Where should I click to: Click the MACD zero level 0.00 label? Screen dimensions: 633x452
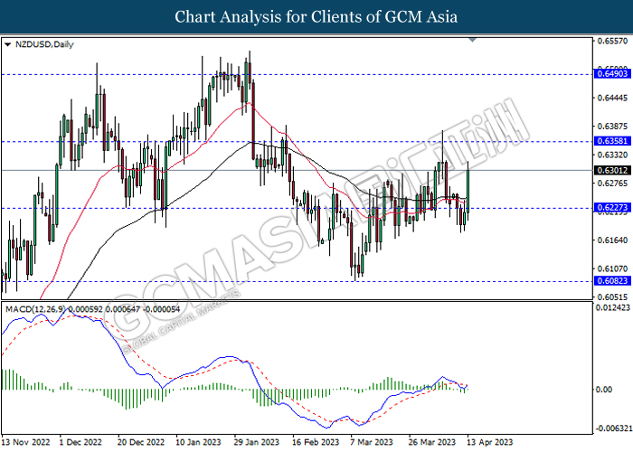click(x=604, y=390)
